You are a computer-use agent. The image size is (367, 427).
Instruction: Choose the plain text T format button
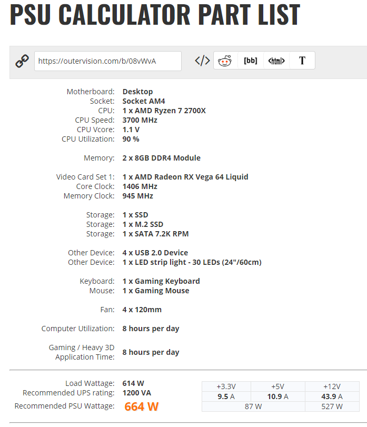tap(302, 61)
